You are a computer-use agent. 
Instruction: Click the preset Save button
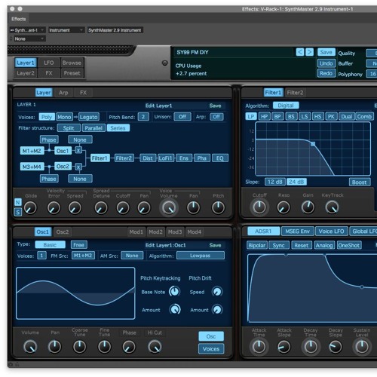click(x=326, y=52)
